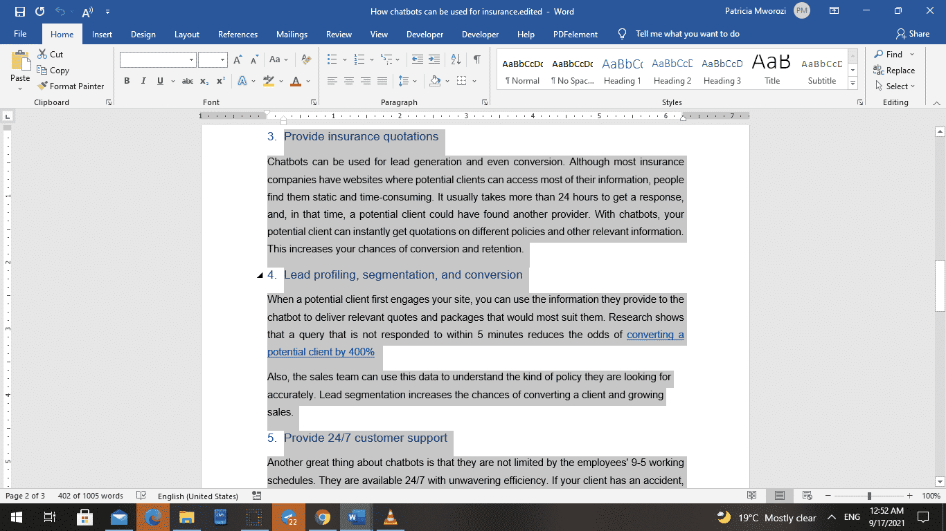Image resolution: width=946 pixels, height=531 pixels.
Task: Toggle subscript formatting
Action: coord(205,81)
